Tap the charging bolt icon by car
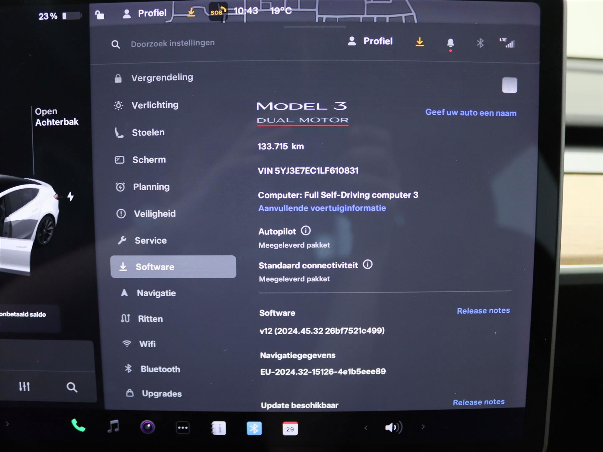This screenshot has height=452, width=603. click(x=71, y=196)
